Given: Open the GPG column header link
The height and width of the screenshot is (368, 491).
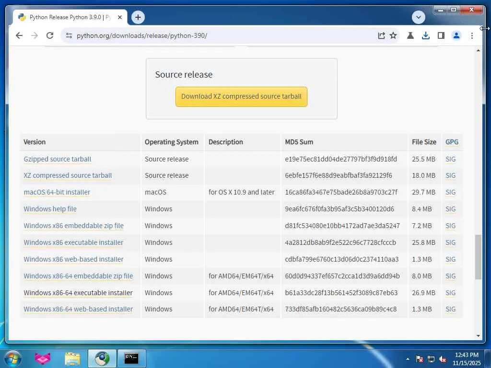Looking at the screenshot, I should (452, 142).
